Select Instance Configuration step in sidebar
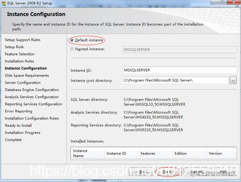241x182 pixels. pyautogui.click(x=26, y=68)
